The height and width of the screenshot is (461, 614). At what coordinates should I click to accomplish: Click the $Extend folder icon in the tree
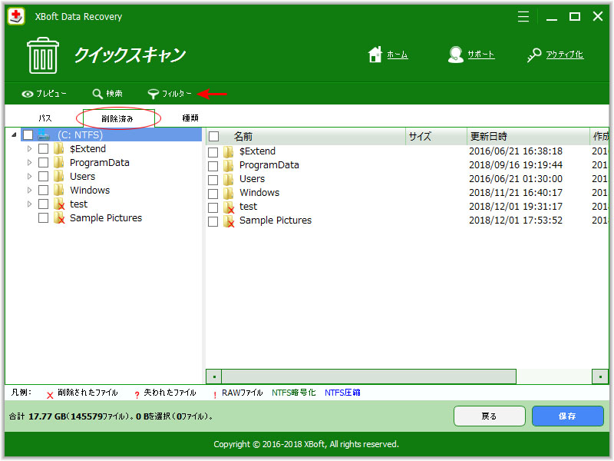pos(59,149)
